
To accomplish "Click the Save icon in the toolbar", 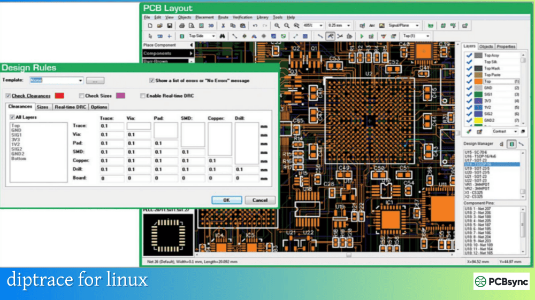I will pyautogui.click(x=170, y=26).
